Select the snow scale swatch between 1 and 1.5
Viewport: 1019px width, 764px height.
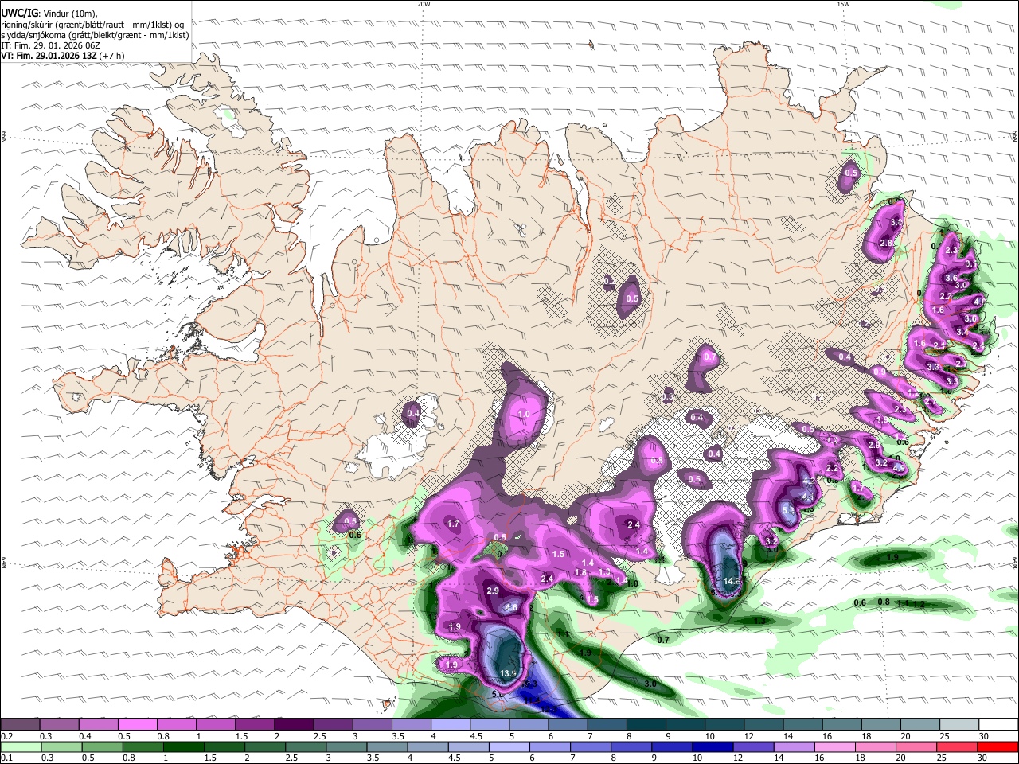coord(216,725)
